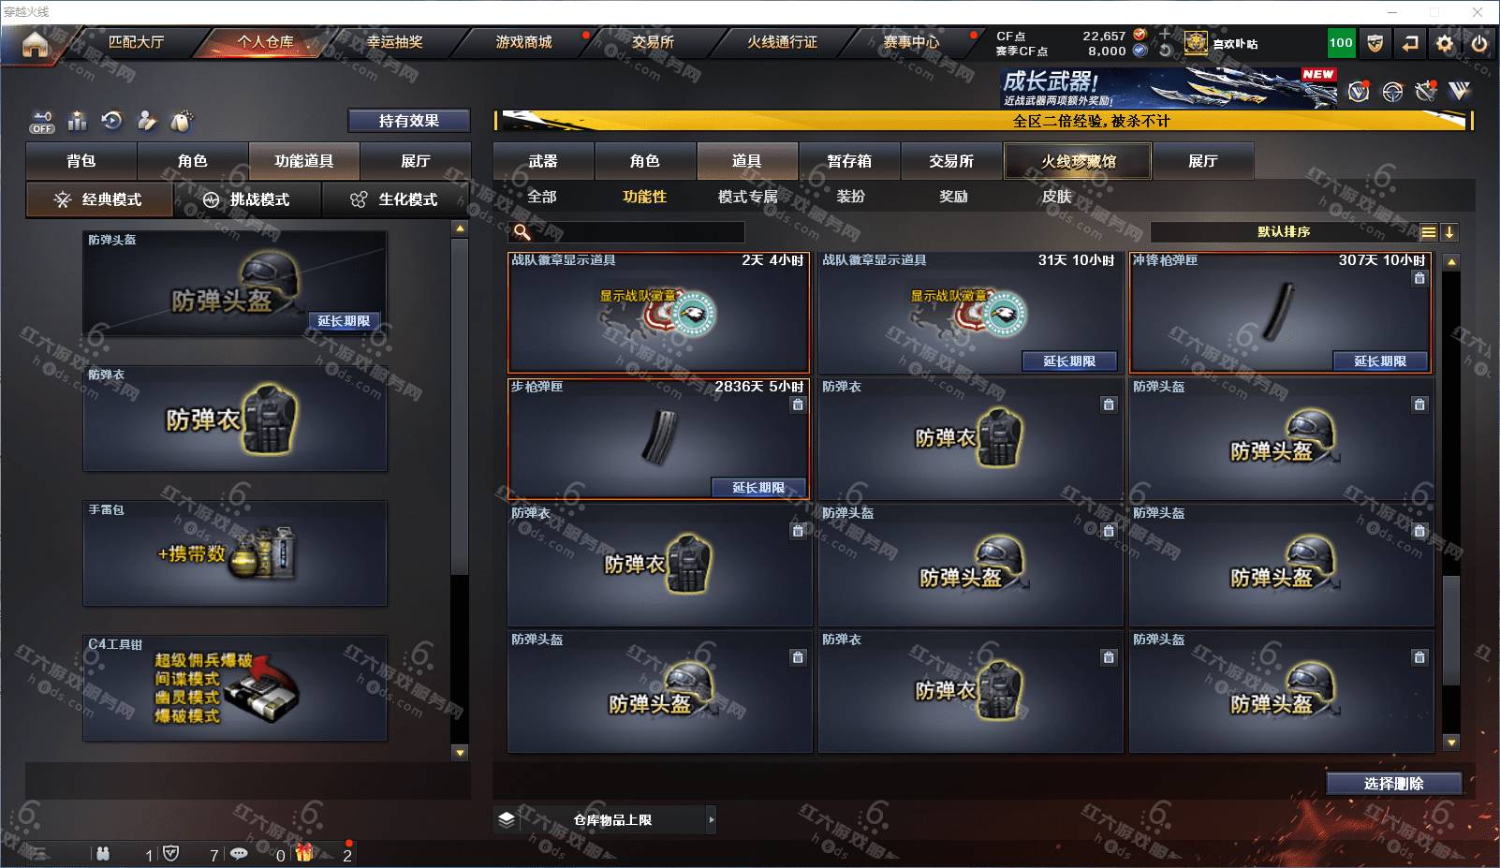Open the settings gear icon
Screen dimensions: 1500x868
coord(1445,43)
